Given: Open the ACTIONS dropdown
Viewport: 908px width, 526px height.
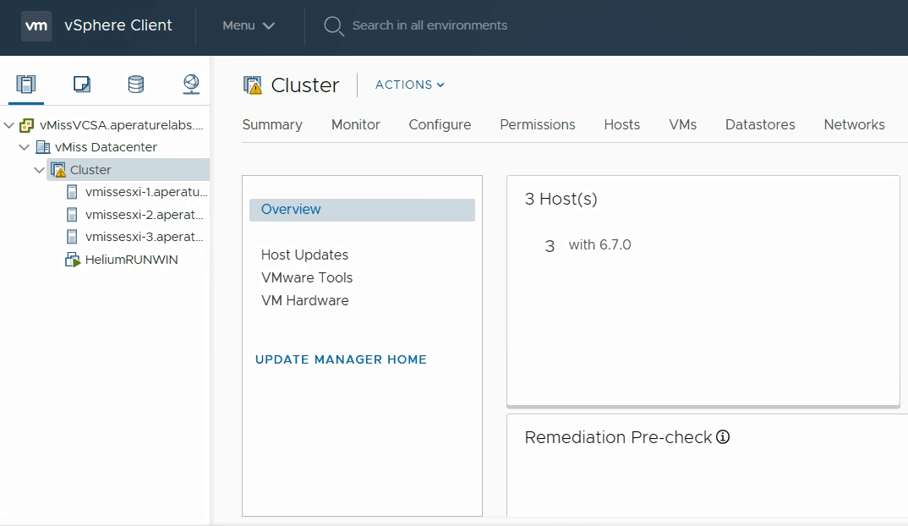Looking at the screenshot, I should pos(409,85).
